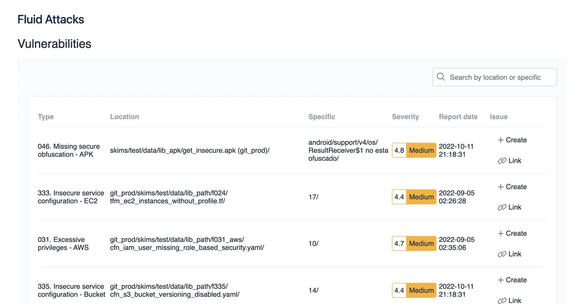Viewport: 581px width, 304px height.
Task: Click the Severity column header
Action: 405,117
